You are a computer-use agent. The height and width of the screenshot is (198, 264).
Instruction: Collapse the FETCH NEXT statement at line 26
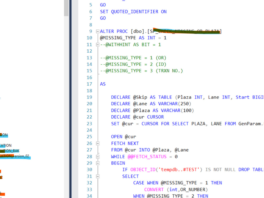[98, 143]
